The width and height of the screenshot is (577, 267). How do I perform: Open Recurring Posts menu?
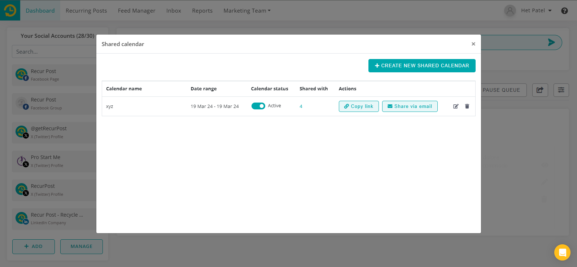pos(86,11)
